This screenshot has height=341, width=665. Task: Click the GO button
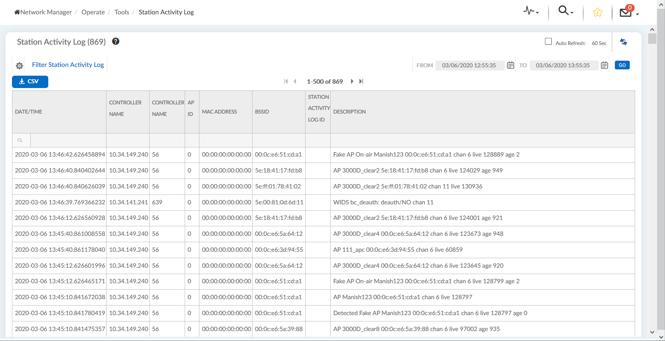click(622, 65)
